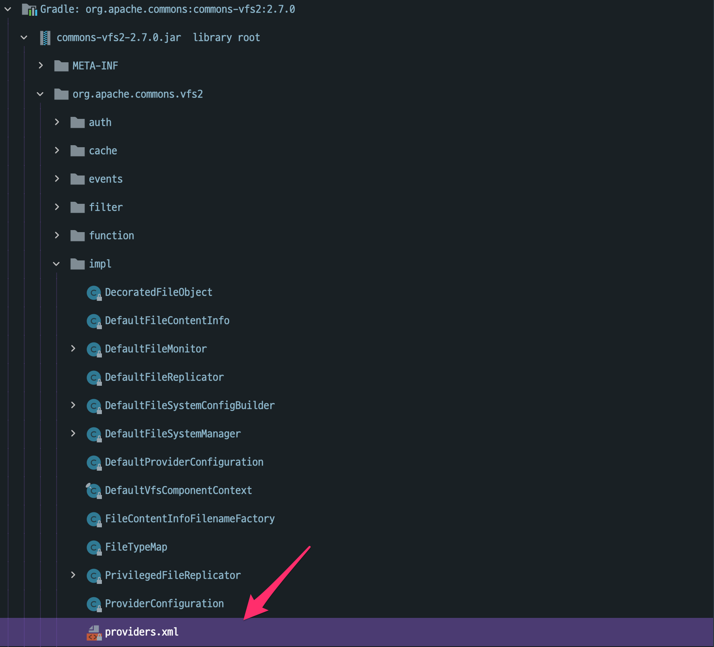Select the 'function' package label

(111, 235)
